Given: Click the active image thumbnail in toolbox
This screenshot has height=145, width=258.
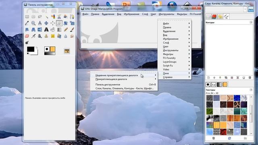Looking at the screenshot, I should tap(67, 51).
